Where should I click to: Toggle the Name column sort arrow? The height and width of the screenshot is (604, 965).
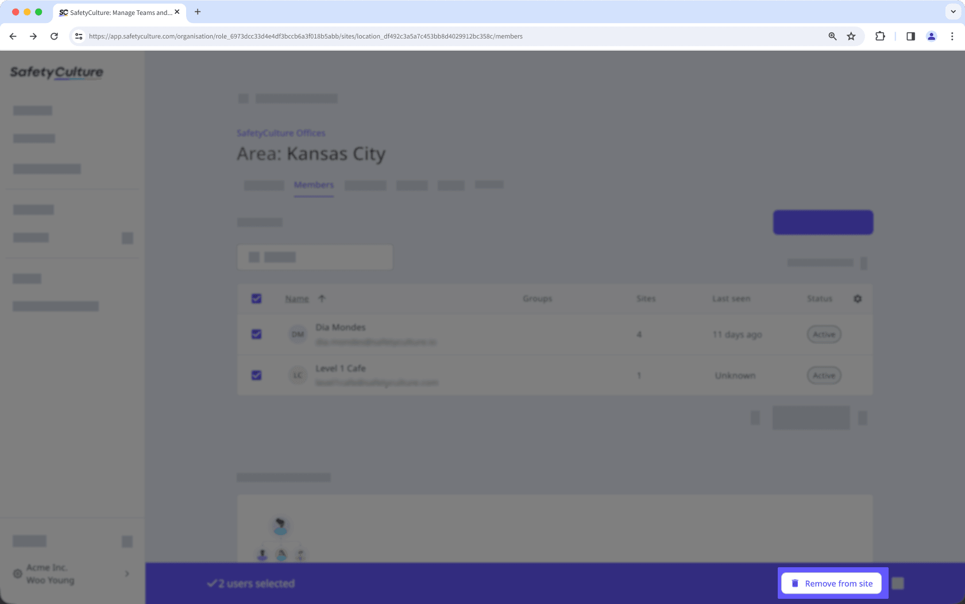[322, 298]
